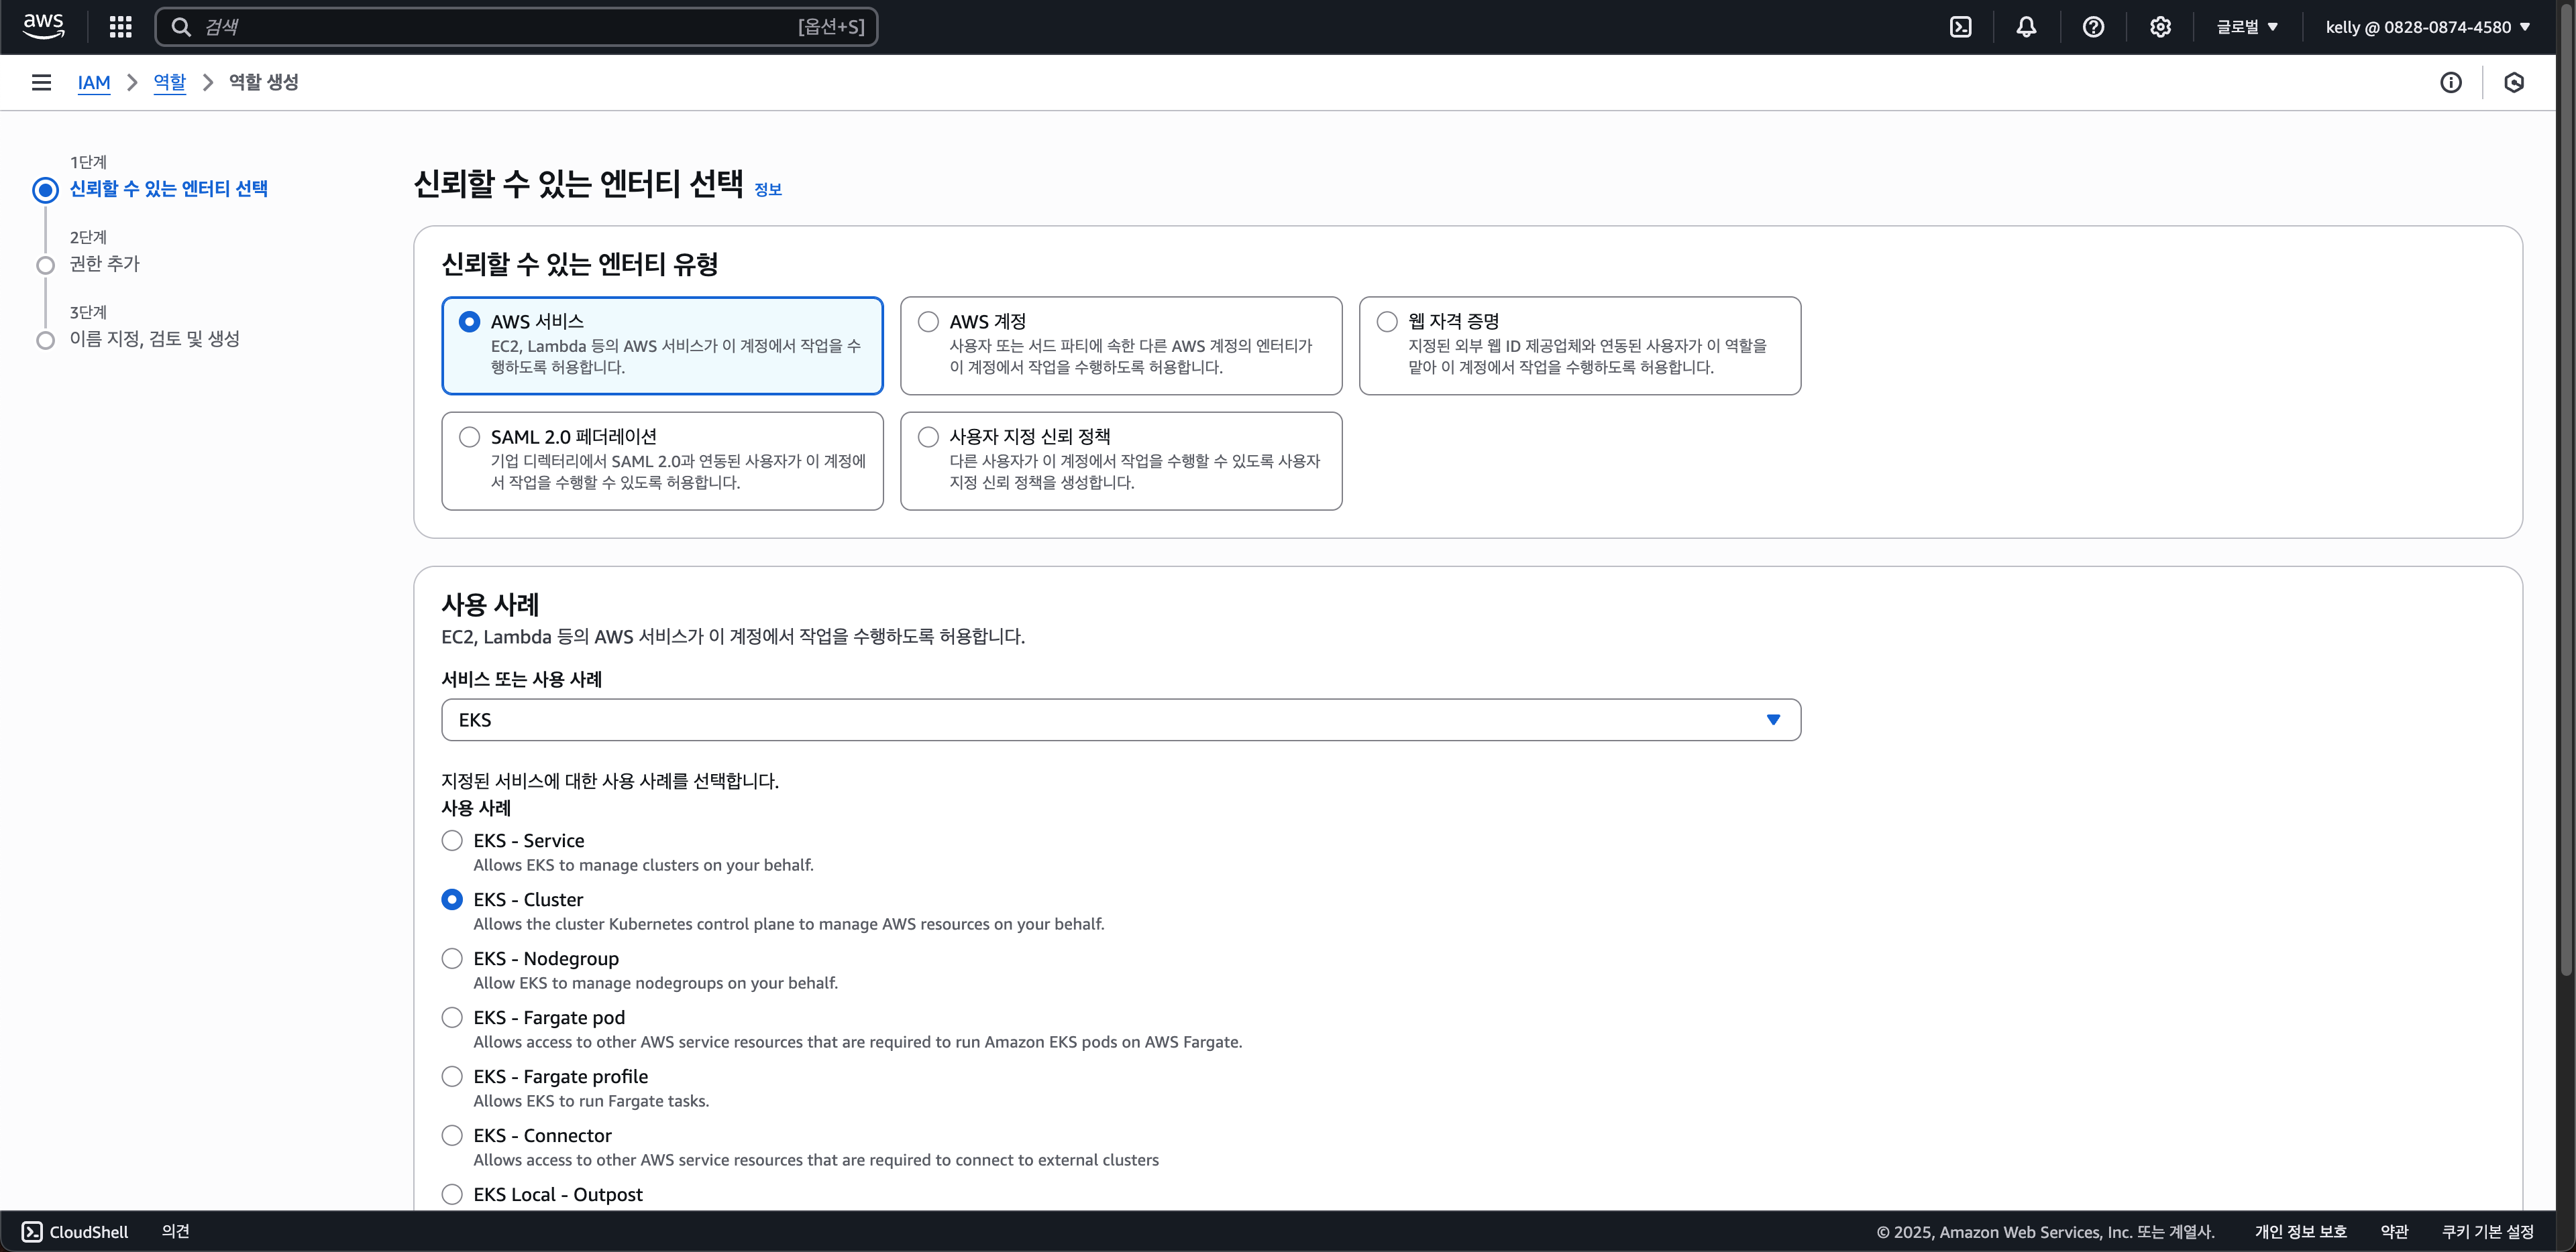The image size is (2576, 1252).
Task: Click the AWS logo home icon
Action: click(x=43, y=26)
